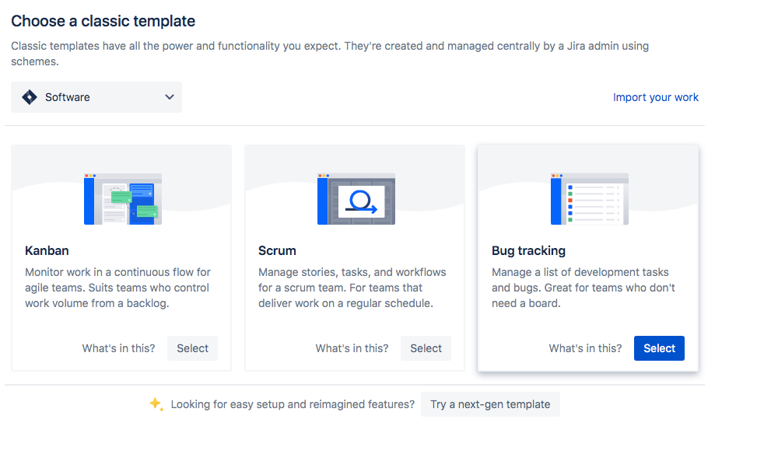The image size is (757, 468).
Task: Click the Kanban description text
Action: pyautogui.click(x=117, y=288)
